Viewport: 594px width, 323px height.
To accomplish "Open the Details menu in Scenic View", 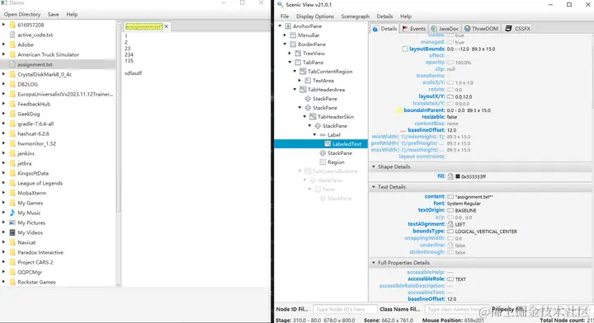I will pos(384,16).
